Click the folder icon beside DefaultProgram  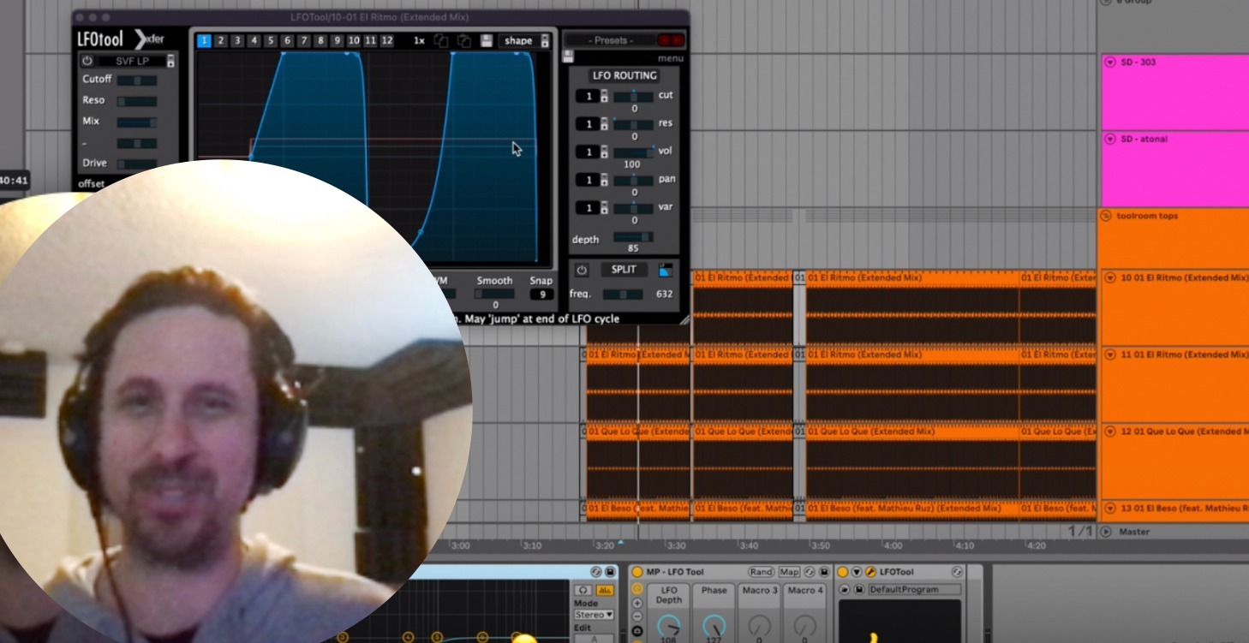pyautogui.click(x=845, y=589)
